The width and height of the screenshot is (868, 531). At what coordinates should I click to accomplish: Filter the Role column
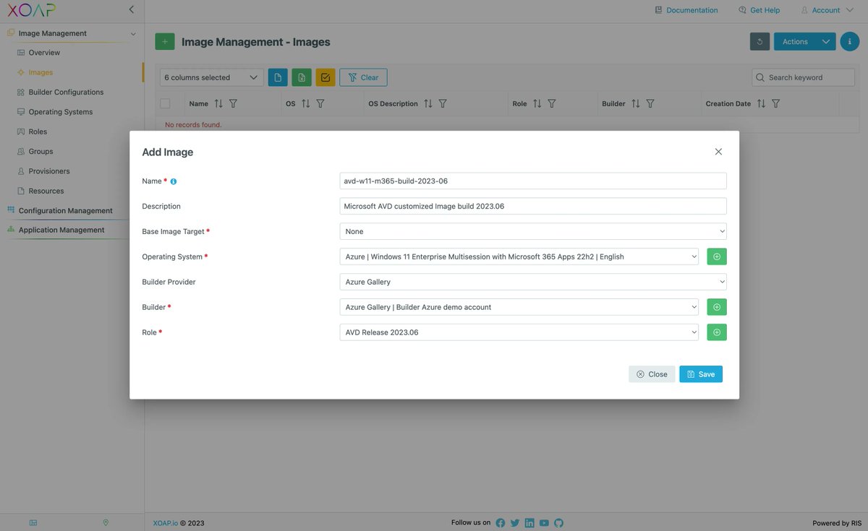point(552,104)
